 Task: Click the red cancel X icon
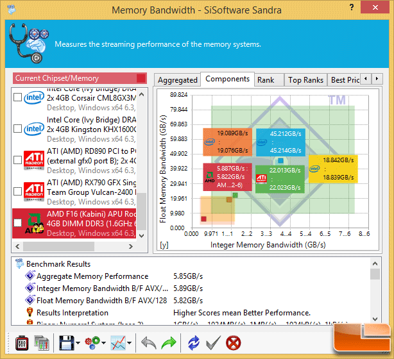click(233, 343)
